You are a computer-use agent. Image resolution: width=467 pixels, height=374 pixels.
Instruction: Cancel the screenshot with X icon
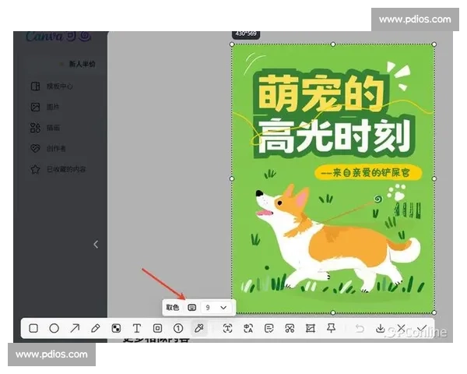coord(401,328)
